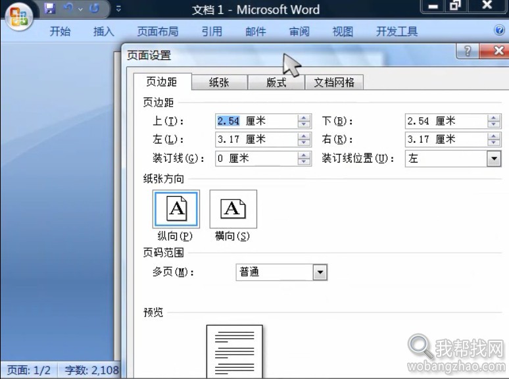Select the 页边距 tab in dialog
This screenshot has width=509, height=379.
pos(162,82)
